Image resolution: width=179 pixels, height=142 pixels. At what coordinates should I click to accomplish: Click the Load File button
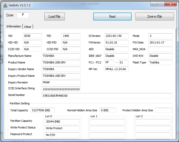coord(55,17)
